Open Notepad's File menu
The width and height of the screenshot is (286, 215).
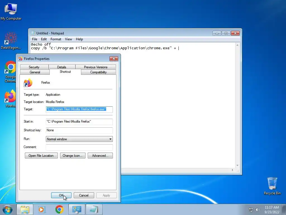coord(35,39)
